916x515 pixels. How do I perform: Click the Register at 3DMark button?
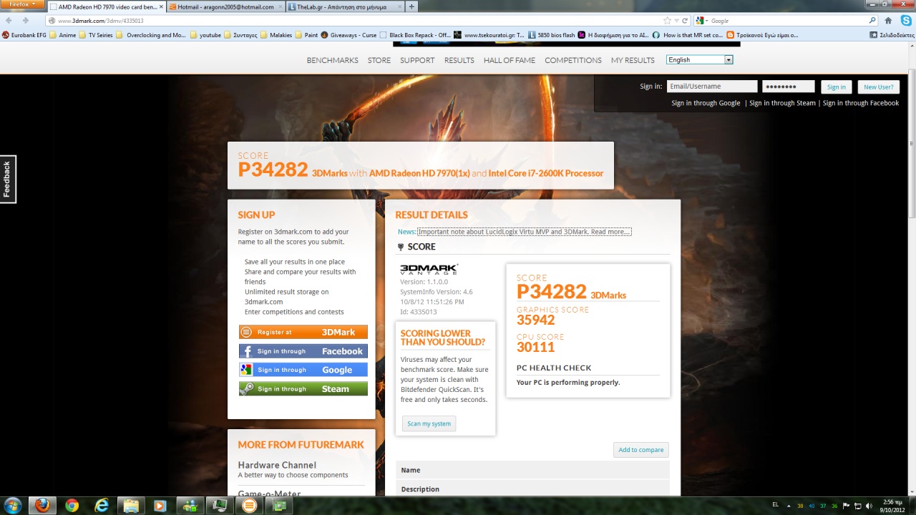click(303, 332)
